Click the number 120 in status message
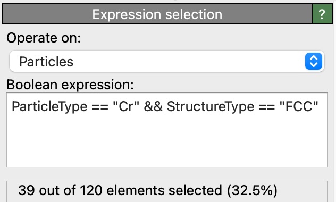Image resolution: width=336 pixels, height=202 pixels. click(x=91, y=190)
